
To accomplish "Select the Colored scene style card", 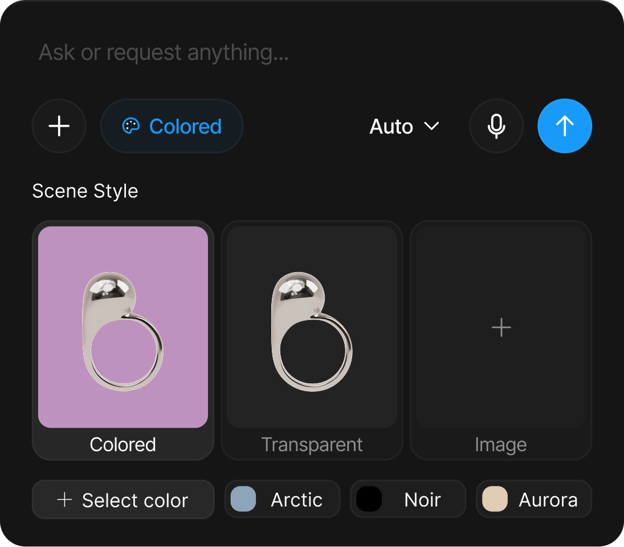I will pyautogui.click(x=123, y=340).
